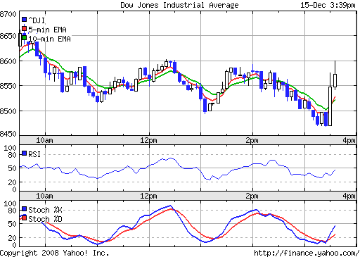Click the 2pm label under the price chart
This screenshot has height=257, width=360.
252,140
